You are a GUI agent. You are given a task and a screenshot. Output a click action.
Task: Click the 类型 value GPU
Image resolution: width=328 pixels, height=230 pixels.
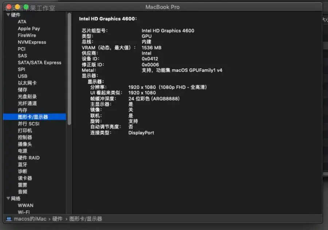tap(147, 36)
